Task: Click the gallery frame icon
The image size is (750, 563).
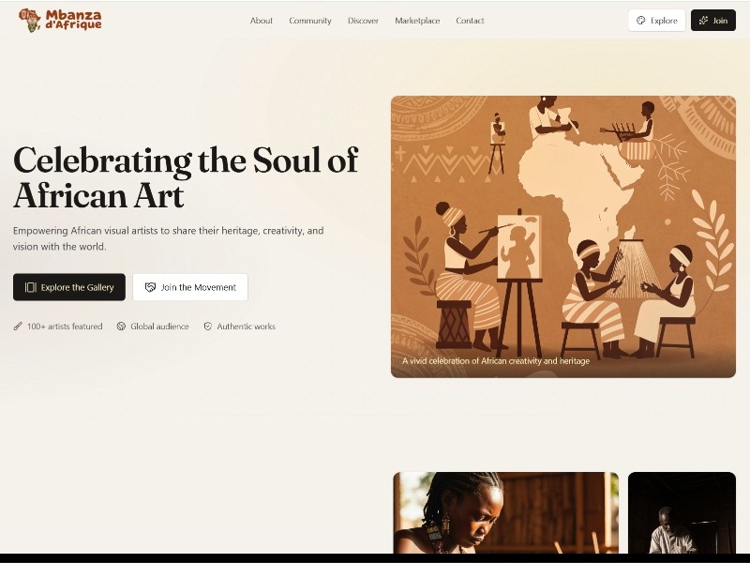Action: pyautogui.click(x=31, y=287)
